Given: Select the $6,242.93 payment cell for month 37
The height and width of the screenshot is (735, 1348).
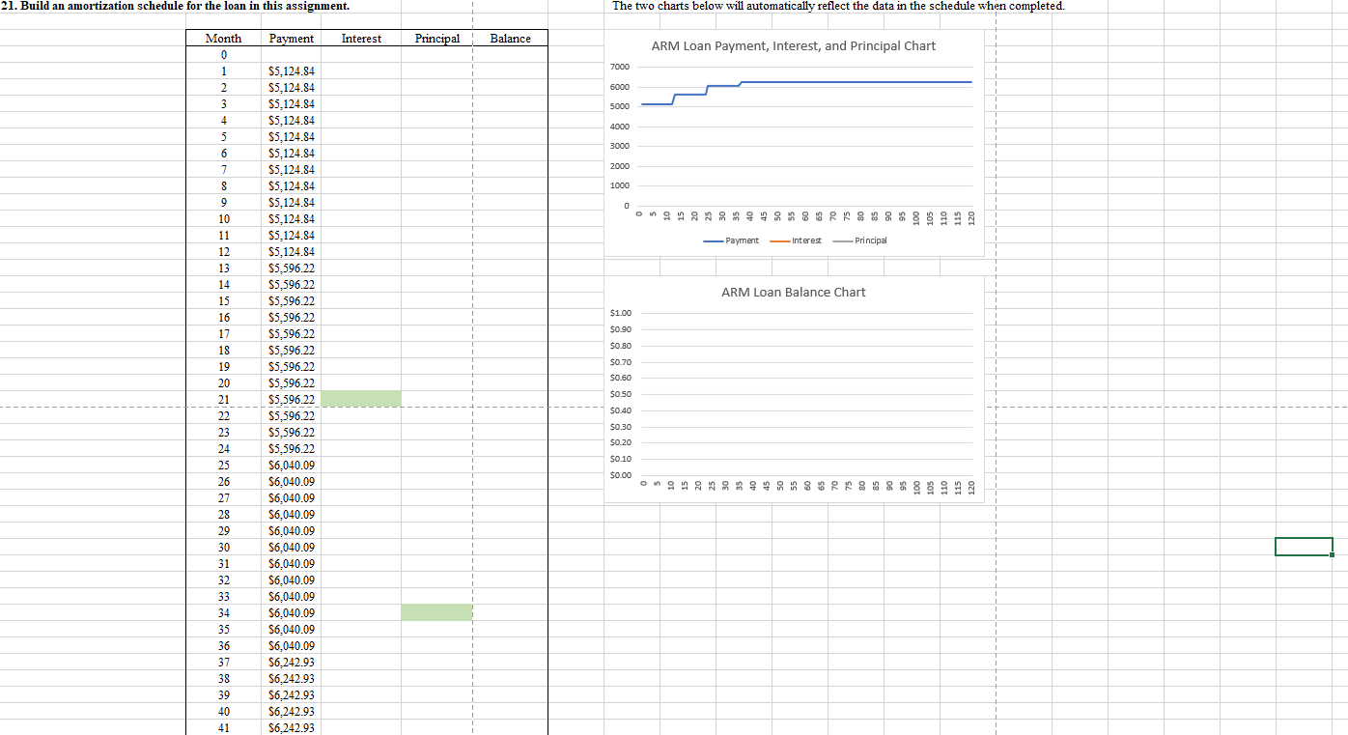Looking at the screenshot, I should (292, 663).
